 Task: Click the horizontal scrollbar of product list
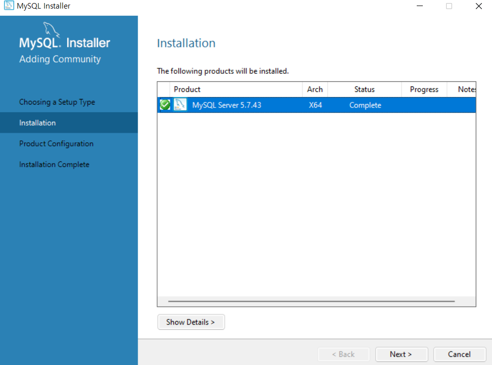(311, 301)
